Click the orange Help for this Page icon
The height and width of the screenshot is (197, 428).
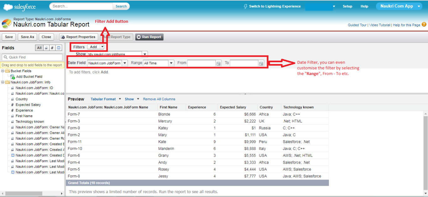click(x=424, y=24)
